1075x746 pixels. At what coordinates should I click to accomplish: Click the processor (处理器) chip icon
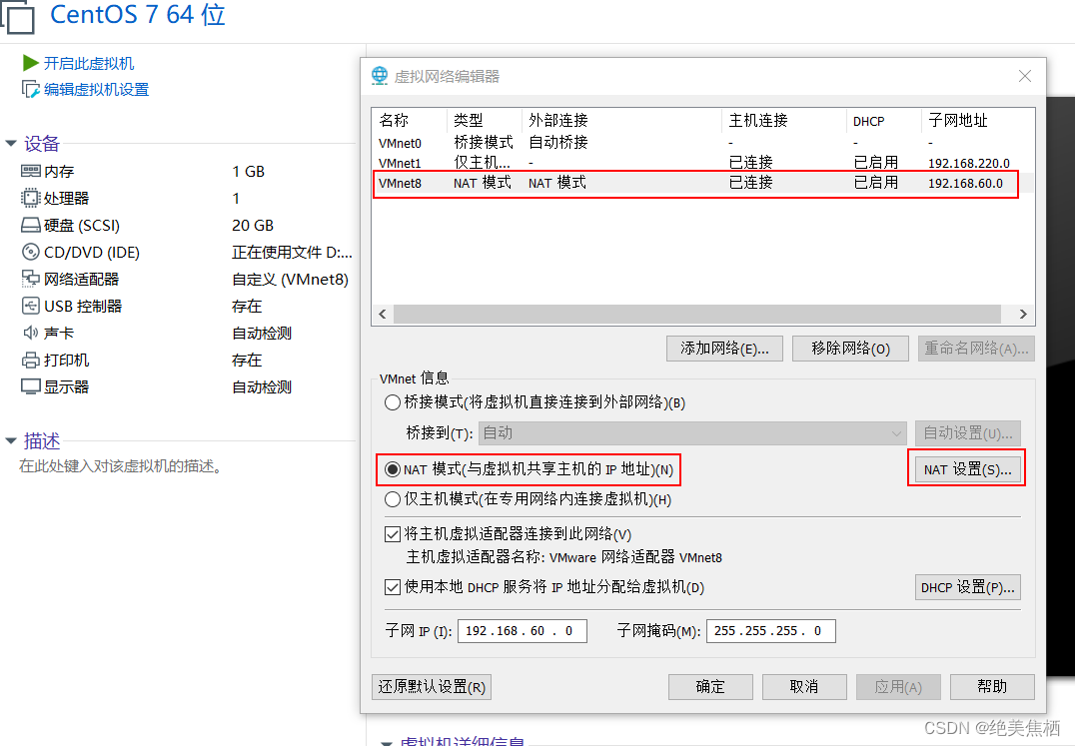coord(31,198)
